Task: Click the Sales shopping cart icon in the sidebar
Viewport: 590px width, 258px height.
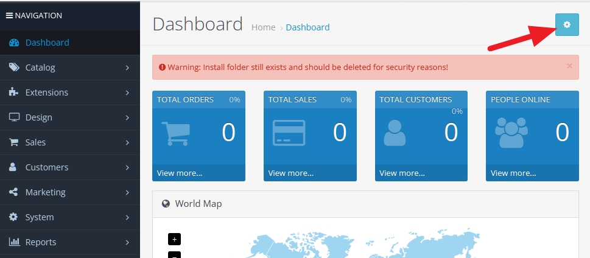Action: coord(13,142)
